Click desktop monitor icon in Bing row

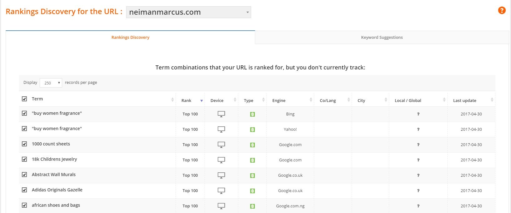pyautogui.click(x=221, y=114)
